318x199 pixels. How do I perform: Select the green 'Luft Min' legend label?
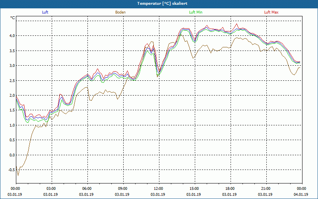point(196,12)
